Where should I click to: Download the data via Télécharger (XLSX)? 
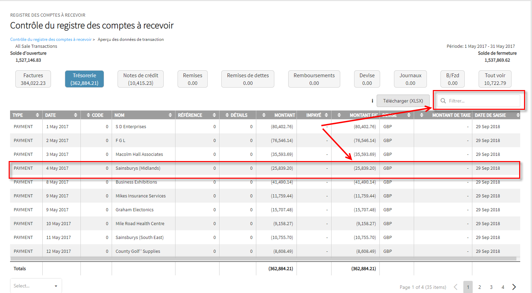403,101
